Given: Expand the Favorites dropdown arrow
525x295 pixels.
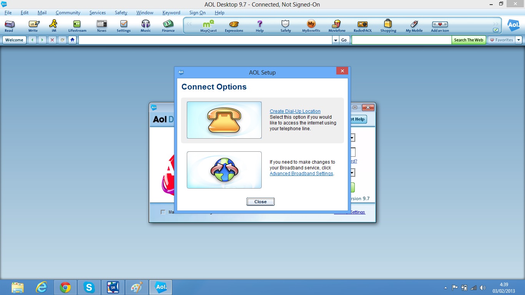Looking at the screenshot, I should [x=519, y=40].
